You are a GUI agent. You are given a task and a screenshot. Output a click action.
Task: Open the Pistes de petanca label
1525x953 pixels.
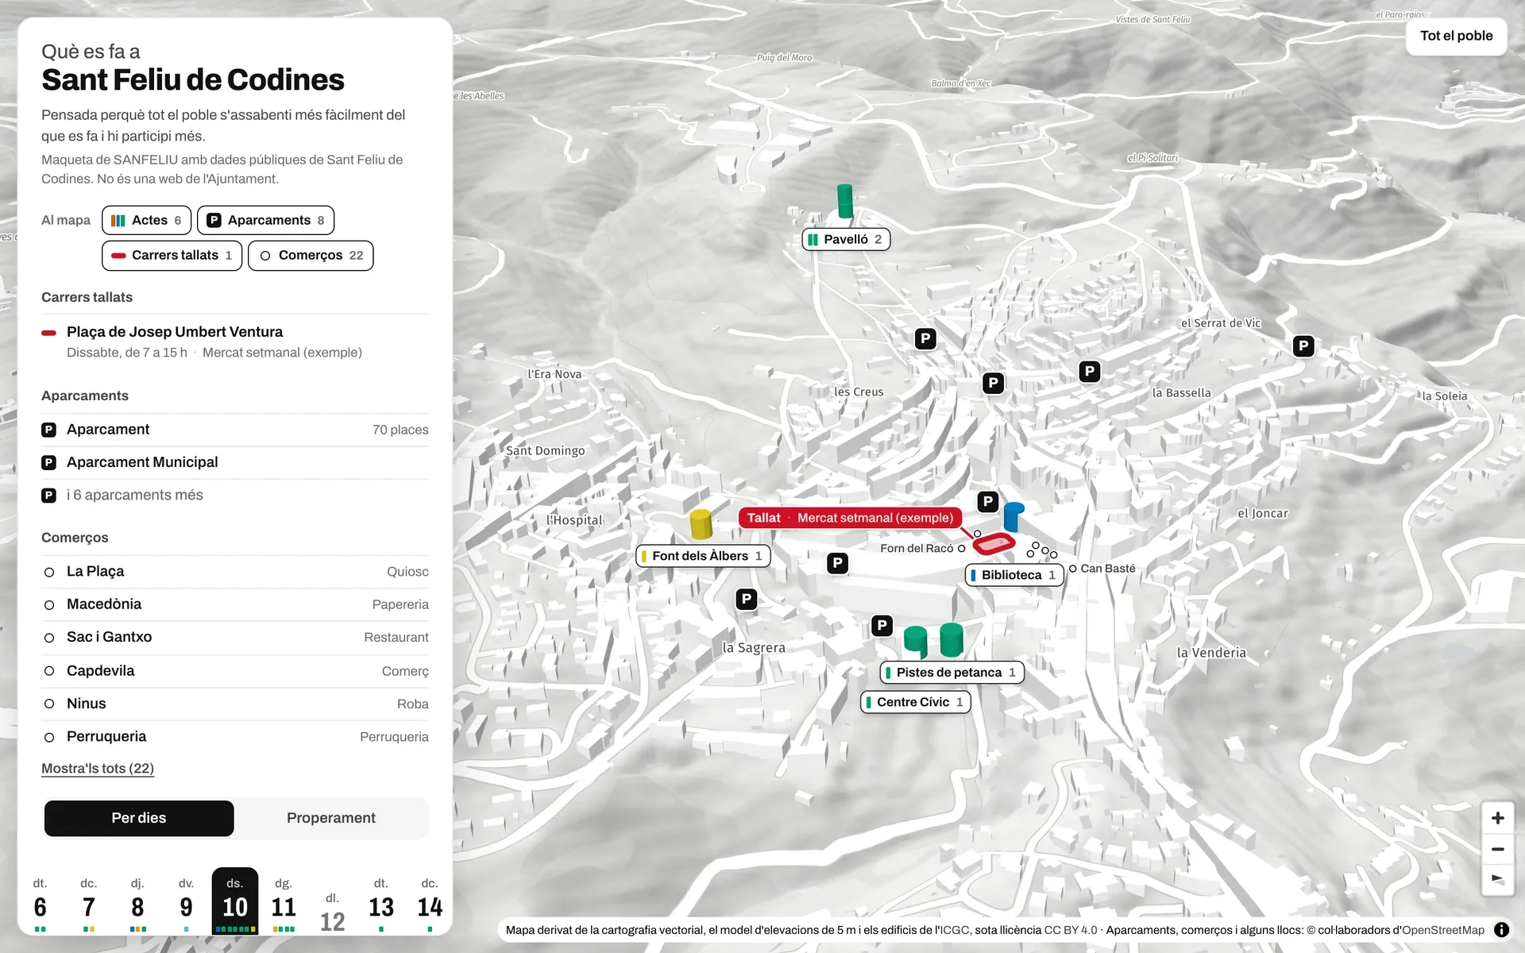952,673
